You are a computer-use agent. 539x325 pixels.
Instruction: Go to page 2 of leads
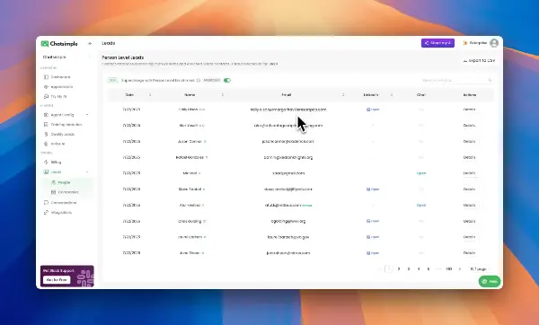(399, 269)
